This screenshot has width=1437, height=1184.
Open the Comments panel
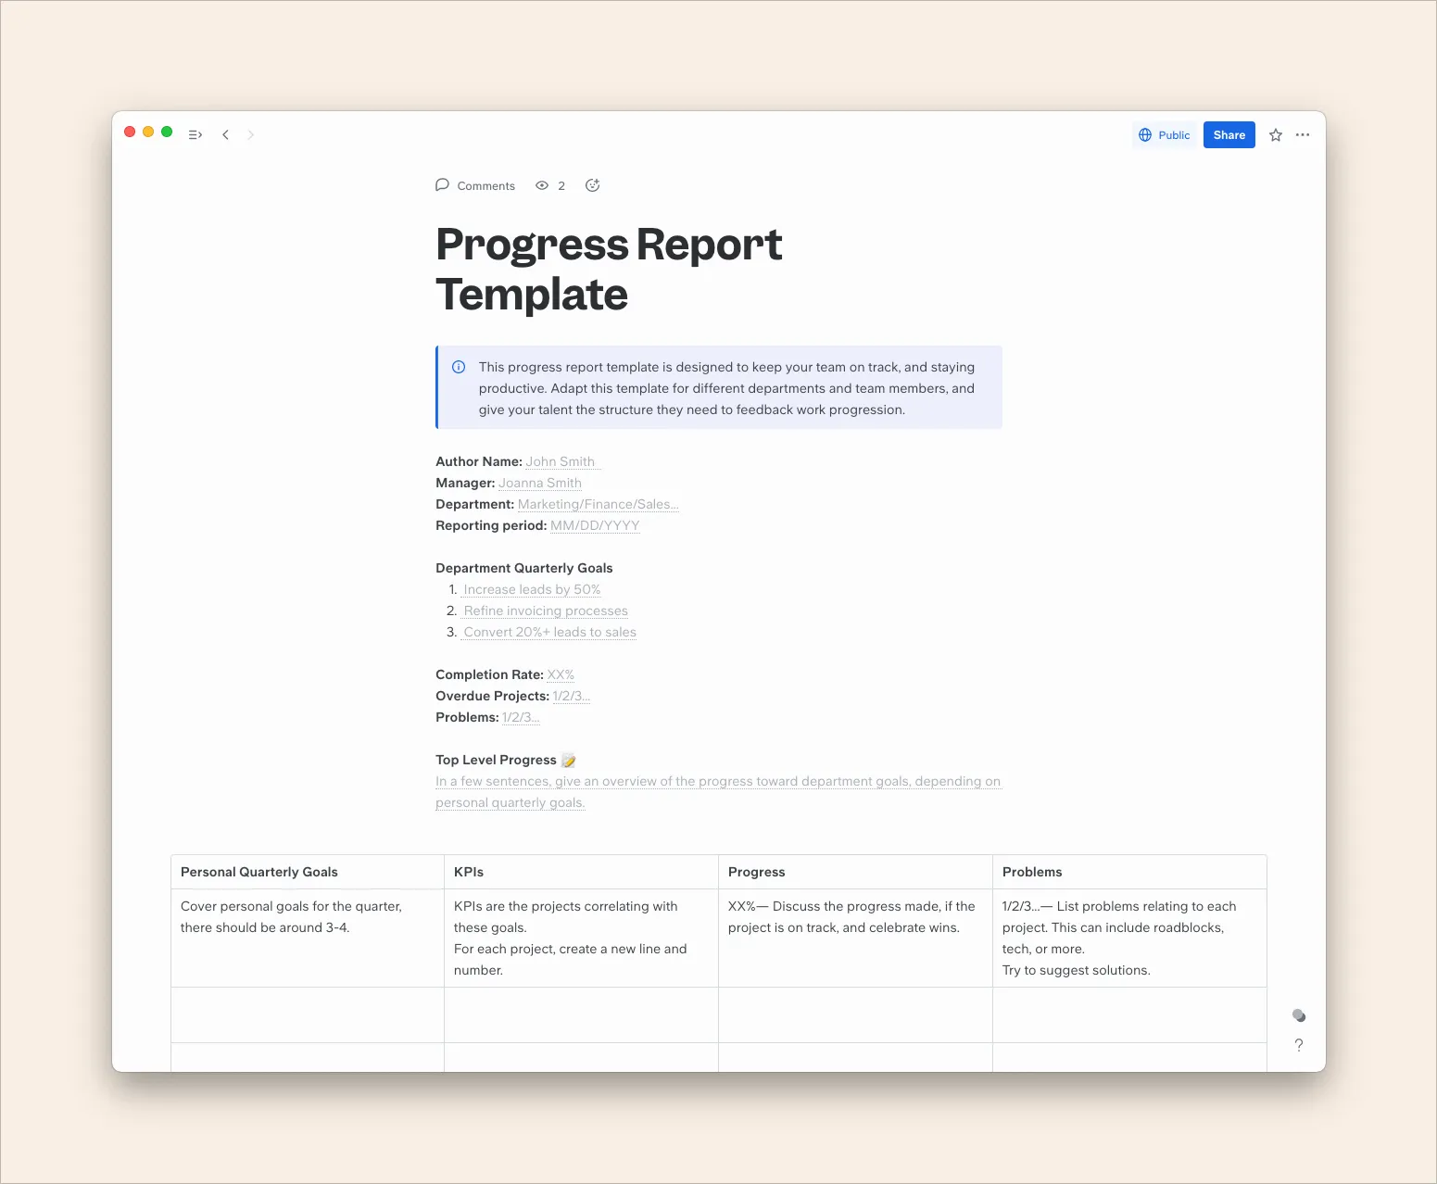[x=475, y=185]
